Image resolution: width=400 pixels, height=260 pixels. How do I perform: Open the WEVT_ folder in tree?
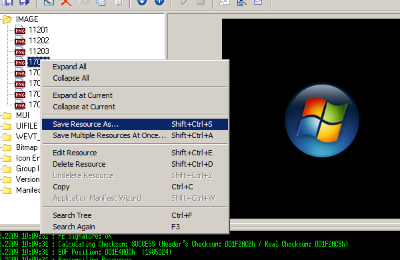click(28, 137)
